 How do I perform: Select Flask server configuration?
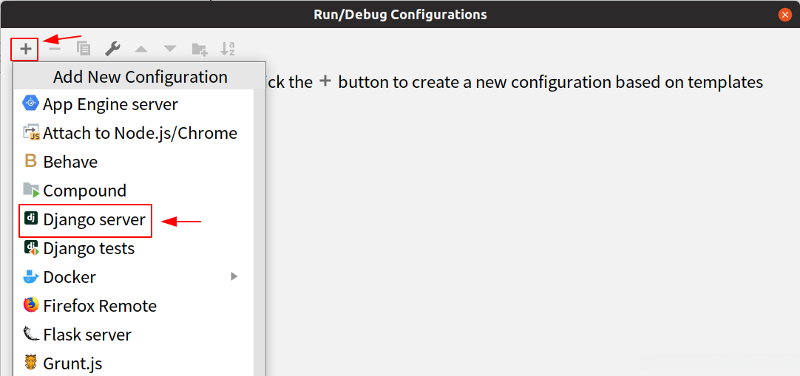87,335
